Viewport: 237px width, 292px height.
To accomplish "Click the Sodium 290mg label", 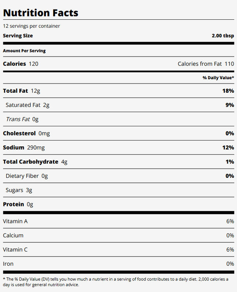I will [23, 147].
